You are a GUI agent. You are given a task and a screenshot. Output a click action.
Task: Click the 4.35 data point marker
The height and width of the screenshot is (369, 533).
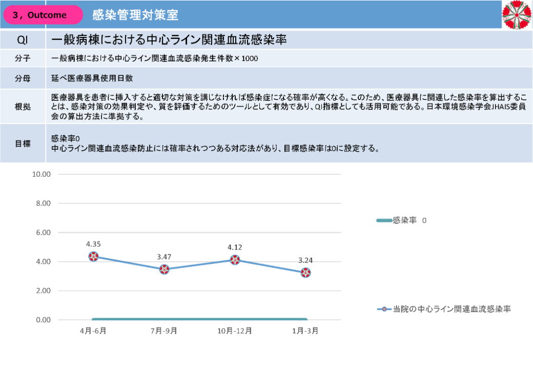(x=93, y=256)
